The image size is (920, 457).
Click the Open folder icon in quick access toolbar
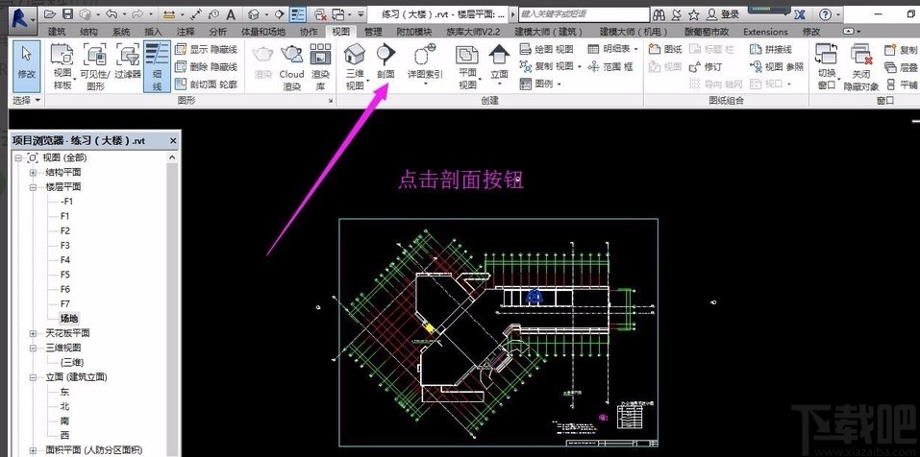coord(50,13)
